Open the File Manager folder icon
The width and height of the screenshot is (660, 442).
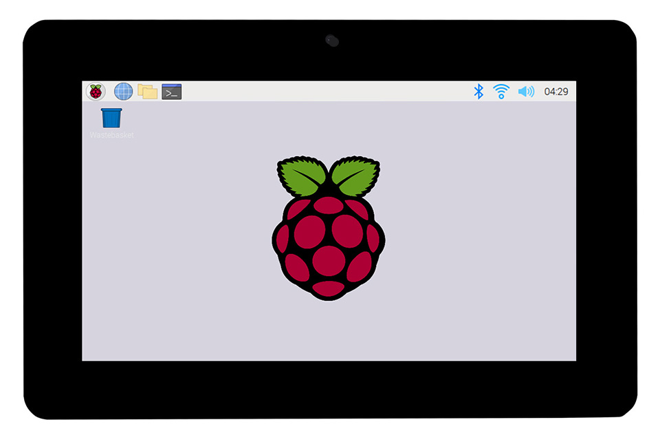click(147, 92)
